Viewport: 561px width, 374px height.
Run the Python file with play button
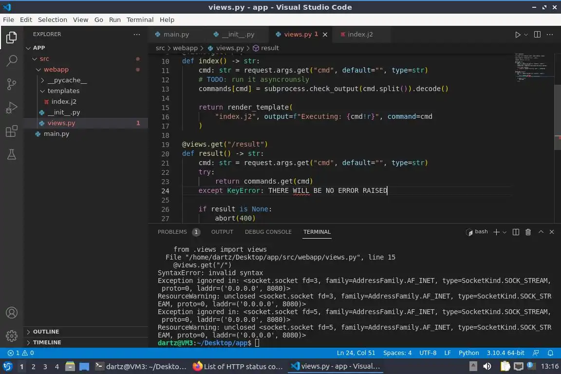tap(517, 35)
